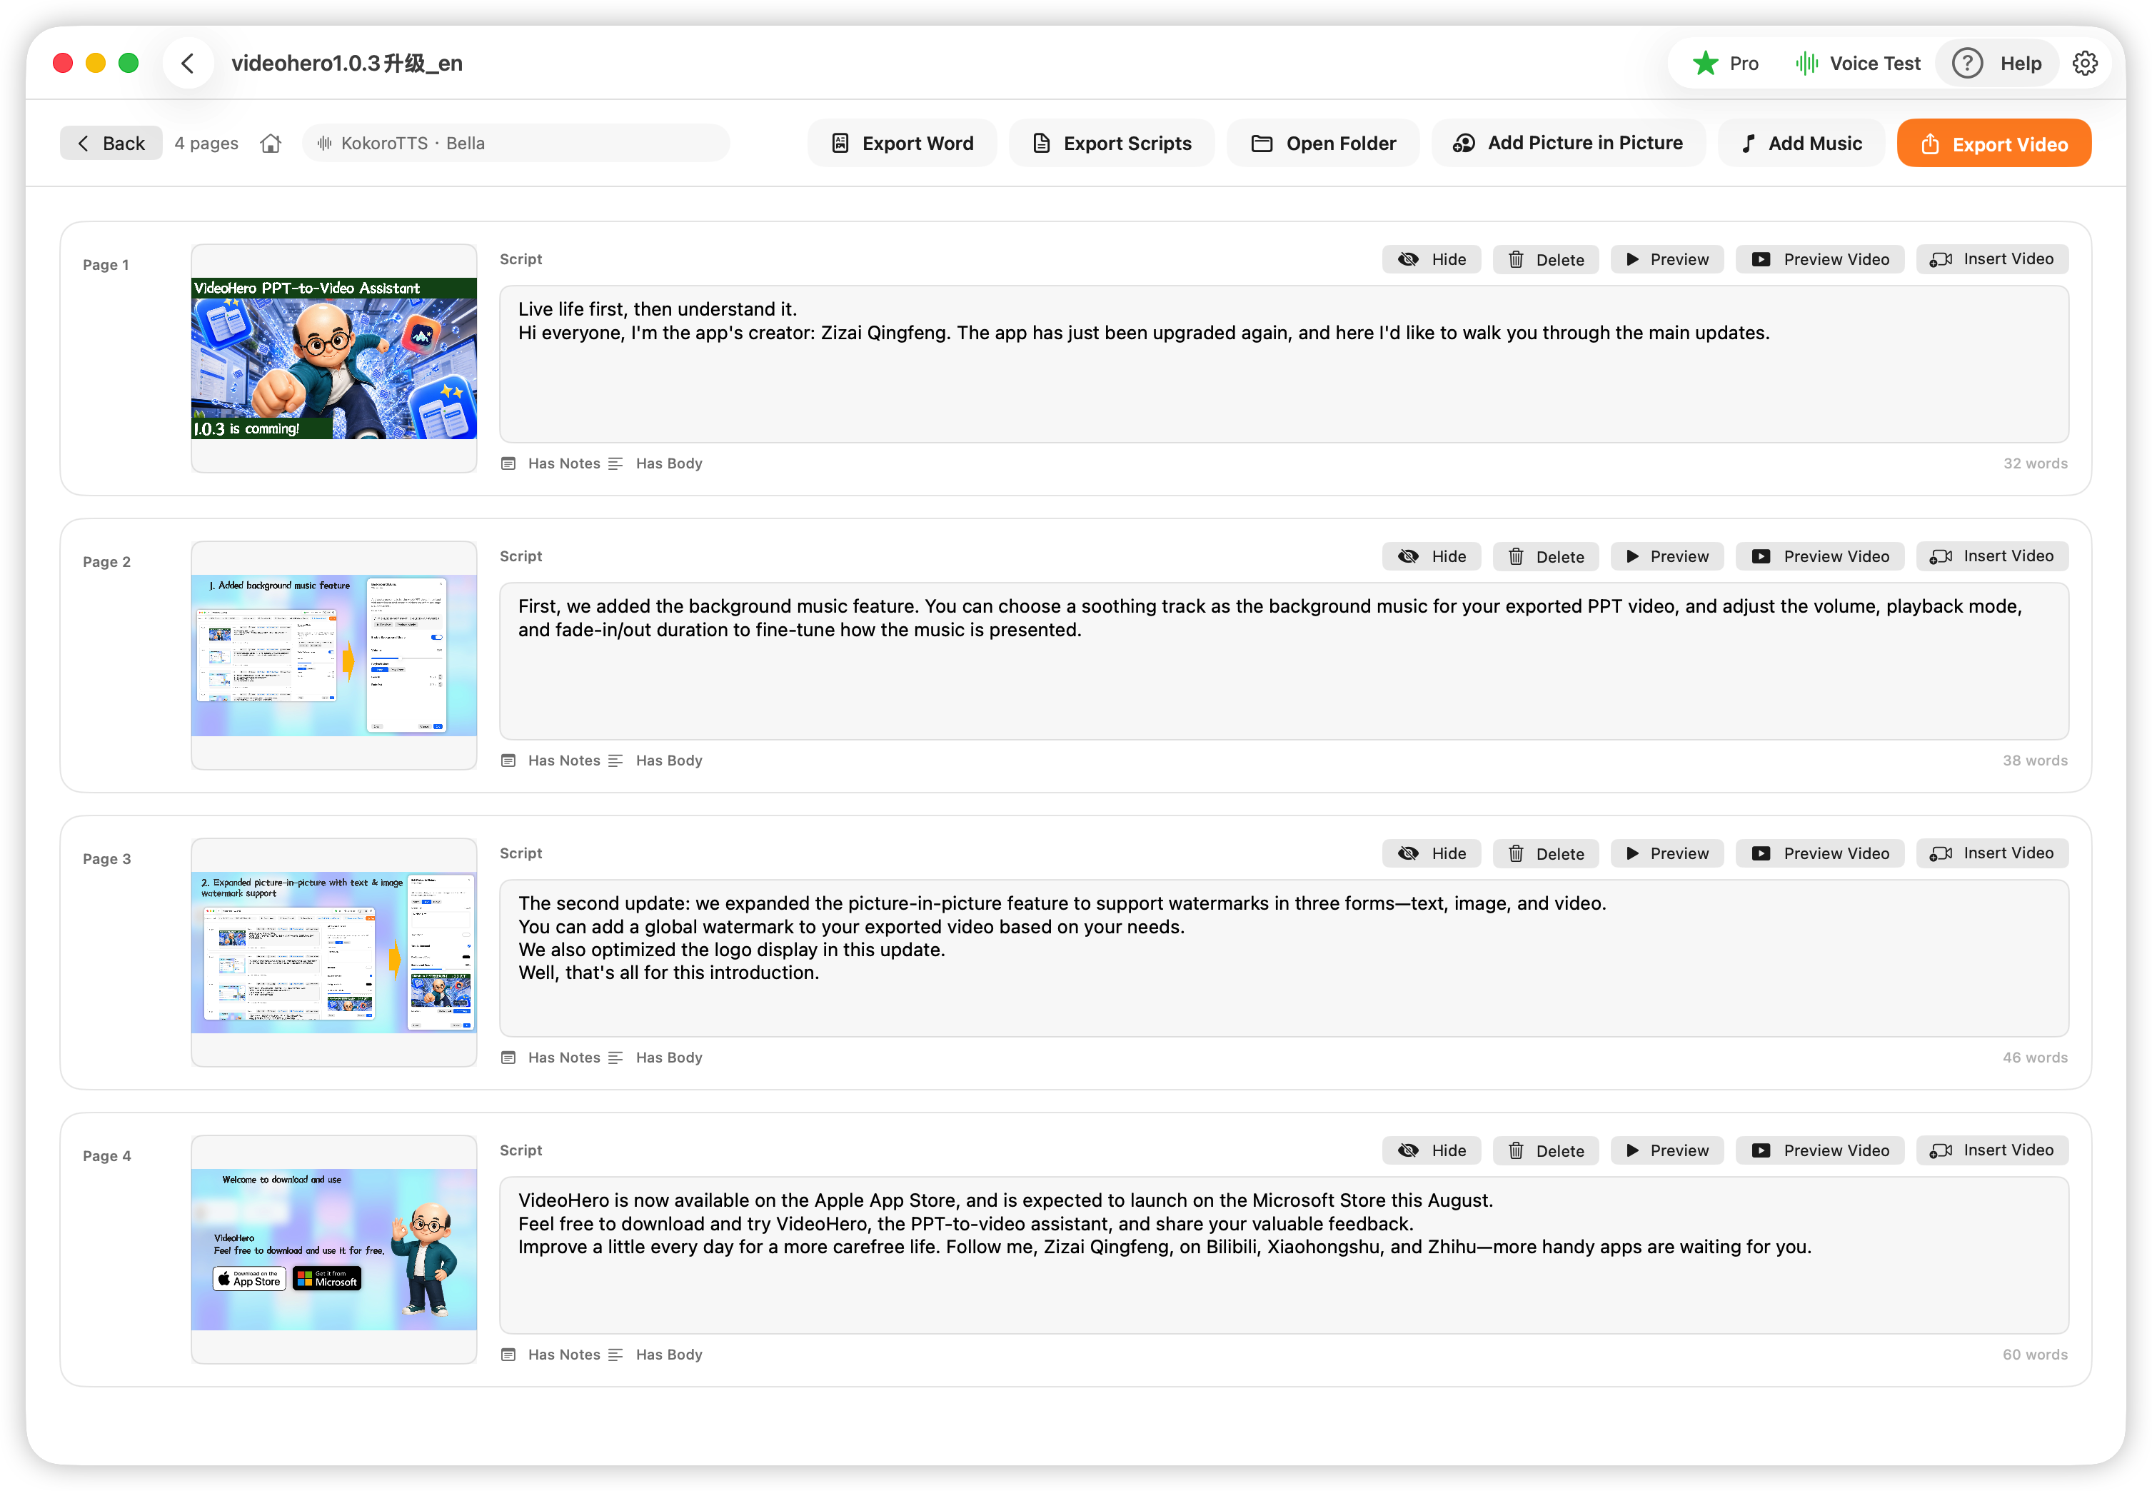
Task: Click the "60 words" count
Action: [2035, 1355]
